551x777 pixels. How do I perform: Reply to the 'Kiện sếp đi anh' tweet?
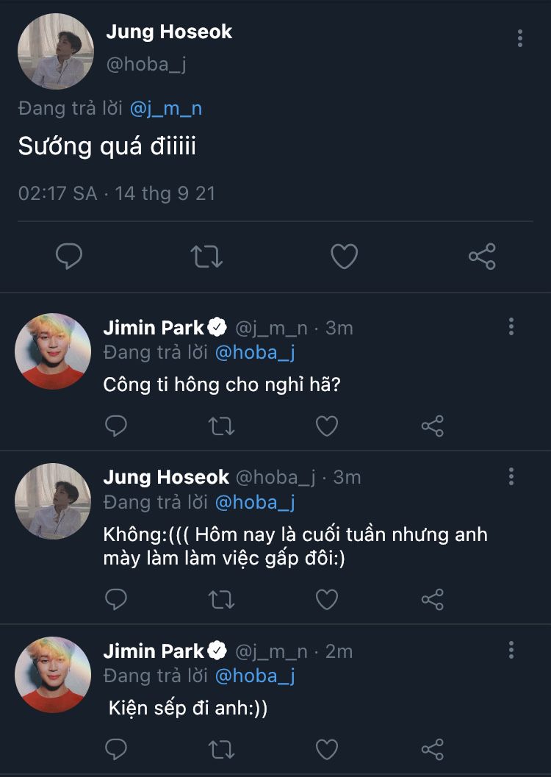tap(116, 750)
